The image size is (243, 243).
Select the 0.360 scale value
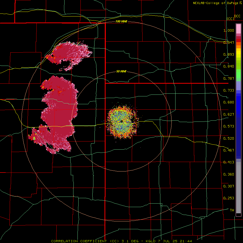(x=229, y=174)
